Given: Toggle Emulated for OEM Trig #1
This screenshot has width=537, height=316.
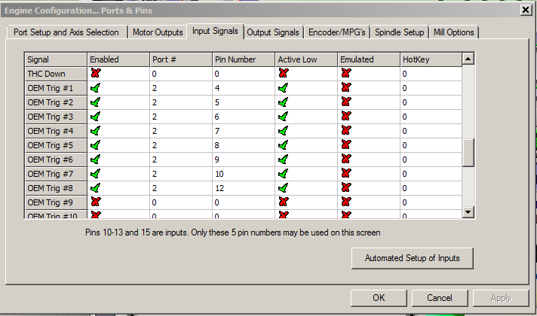Looking at the screenshot, I should coord(346,87).
